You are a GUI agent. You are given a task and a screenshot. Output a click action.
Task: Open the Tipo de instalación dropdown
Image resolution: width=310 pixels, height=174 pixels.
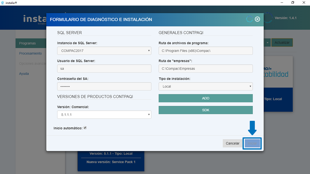pyautogui.click(x=206, y=86)
